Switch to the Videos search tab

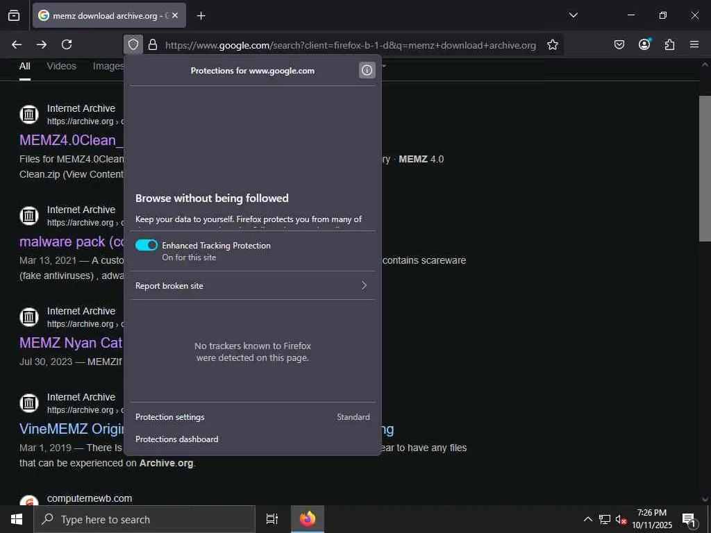(x=61, y=66)
